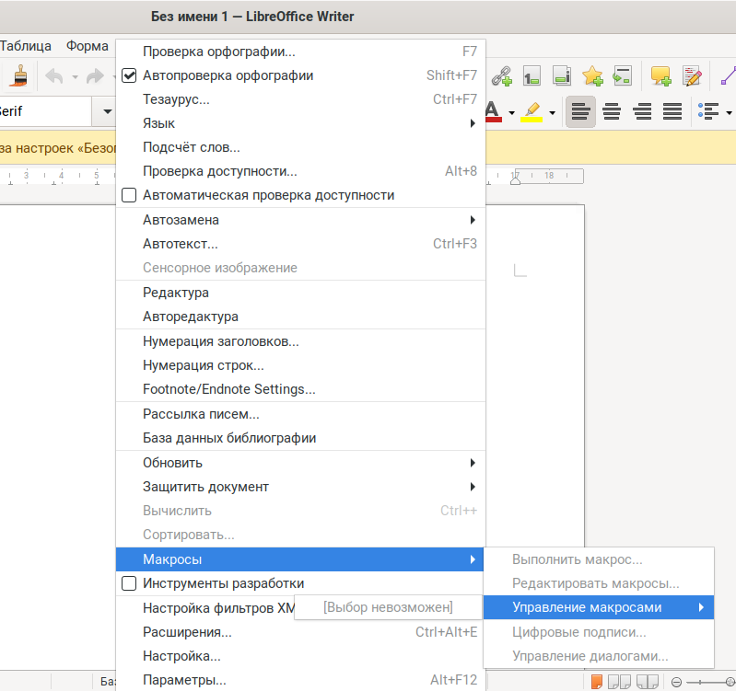The image size is (736, 691).
Task: Click the Insert Hyperlink icon
Action: 501,76
